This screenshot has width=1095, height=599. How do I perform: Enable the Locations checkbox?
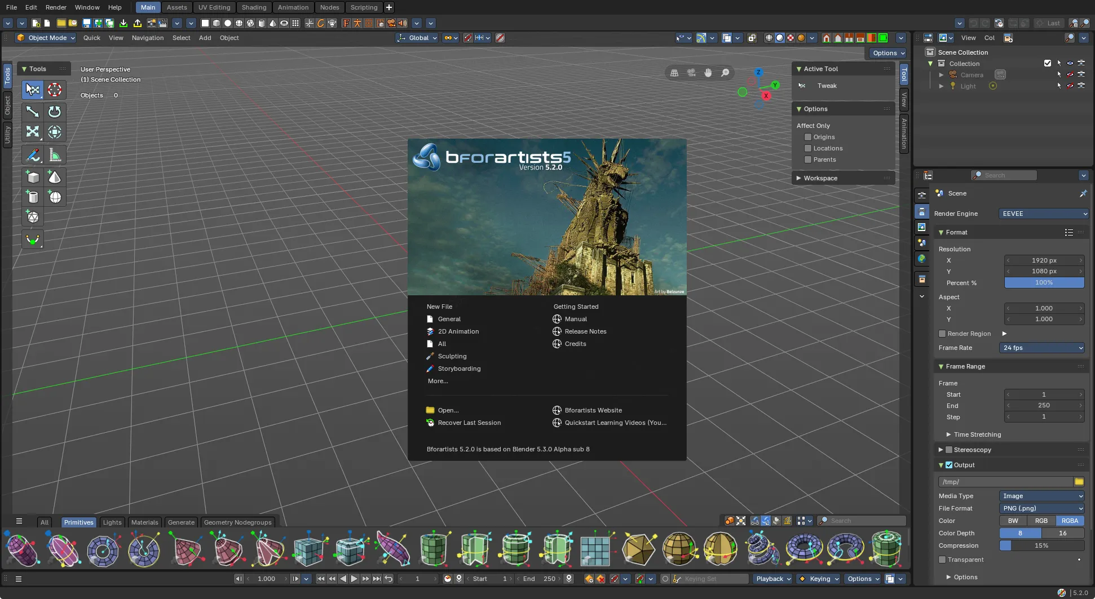point(808,148)
